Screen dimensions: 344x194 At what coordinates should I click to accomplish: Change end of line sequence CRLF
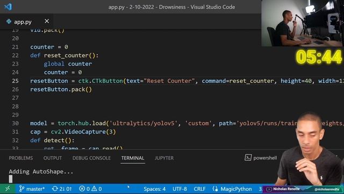point(199,189)
